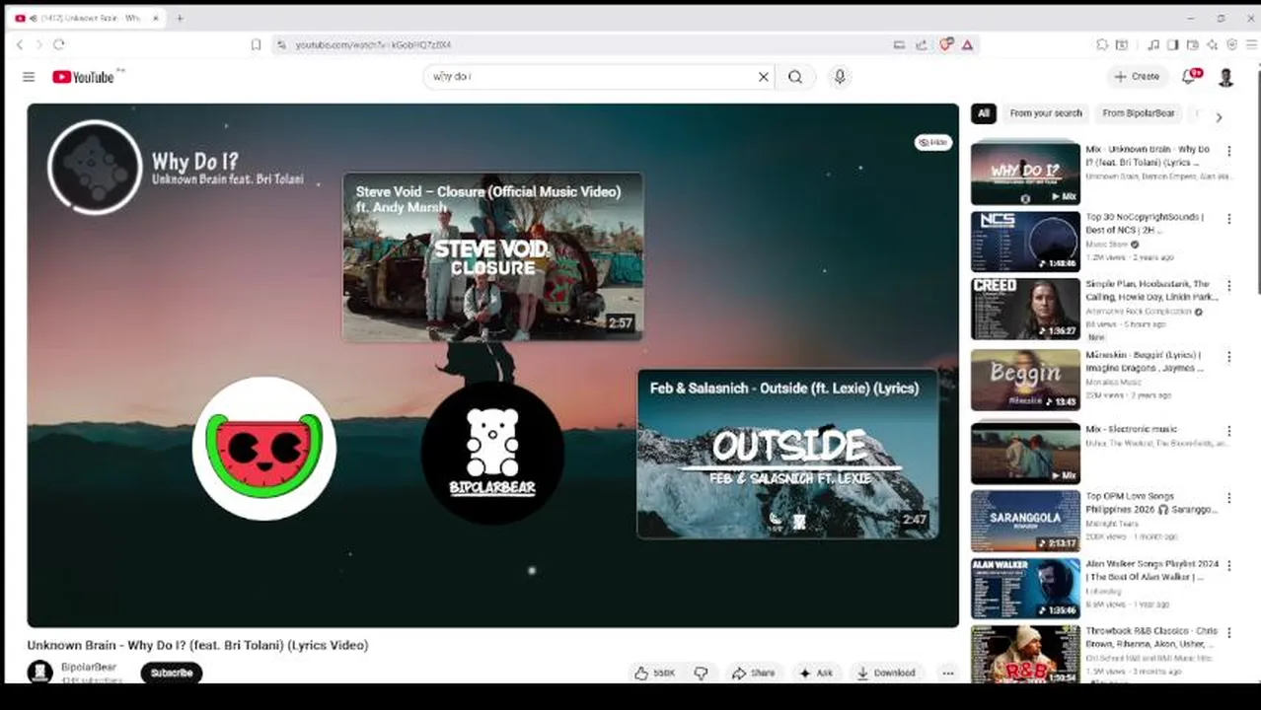
Task: Open Simple Plan, Hoobastank compilation title
Action: click(x=1151, y=290)
